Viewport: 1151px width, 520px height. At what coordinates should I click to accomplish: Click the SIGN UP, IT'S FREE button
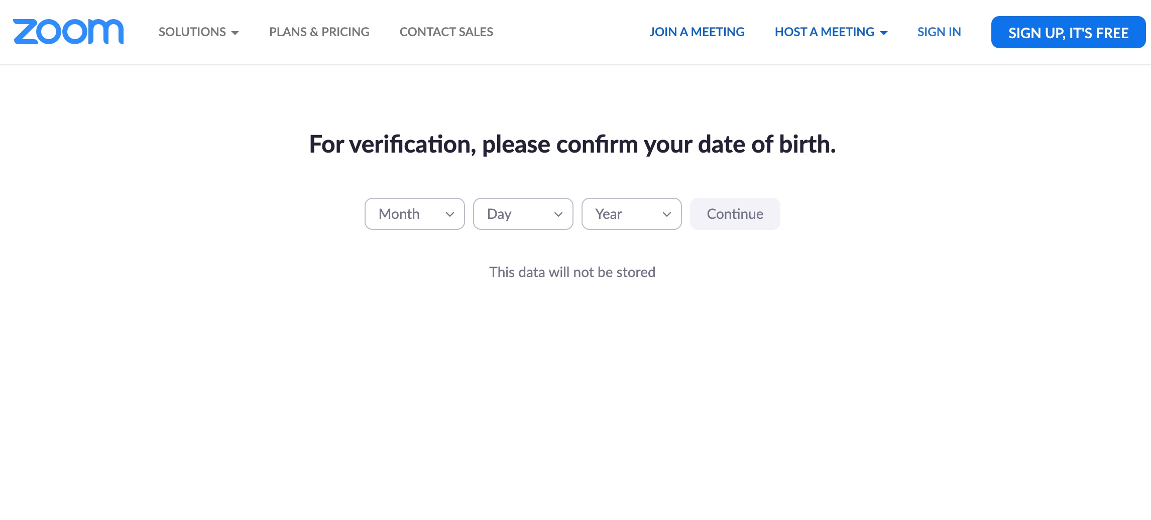click(1069, 32)
